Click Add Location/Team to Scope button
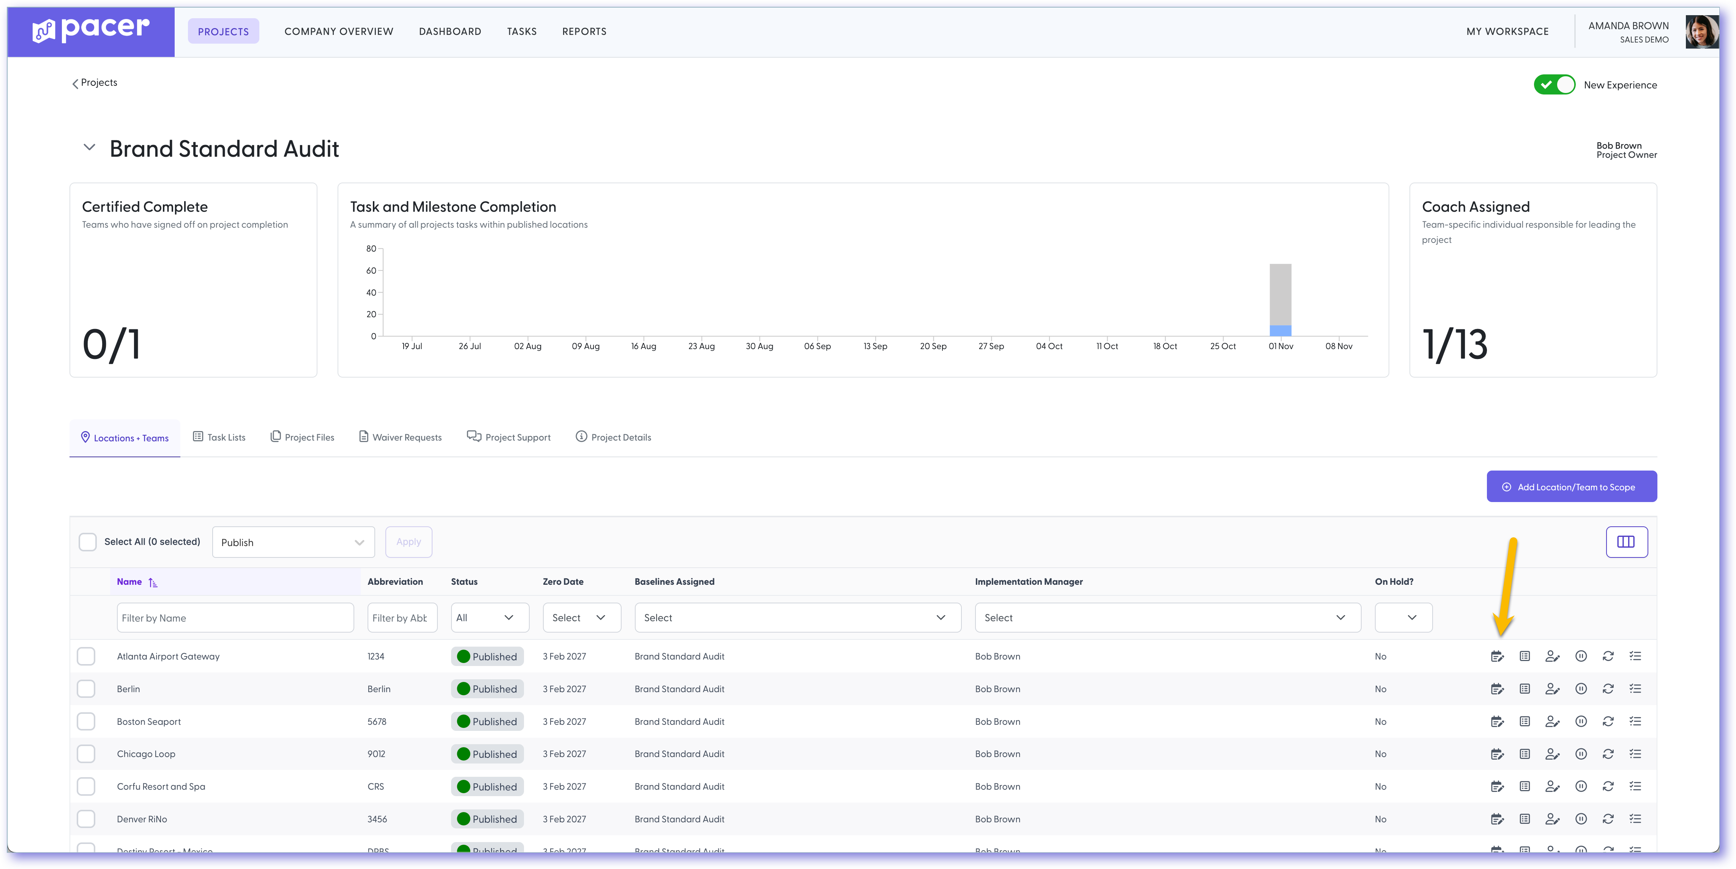1736x869 pixels. point(1571,486)
